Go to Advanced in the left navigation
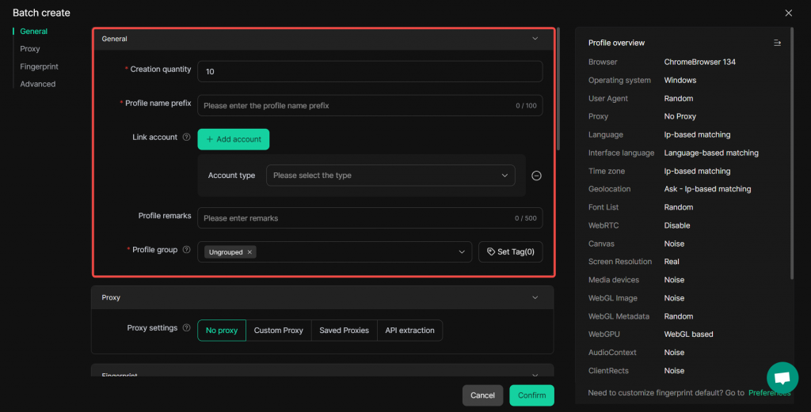This screenshot has width=811, height=412. [38, 84]
